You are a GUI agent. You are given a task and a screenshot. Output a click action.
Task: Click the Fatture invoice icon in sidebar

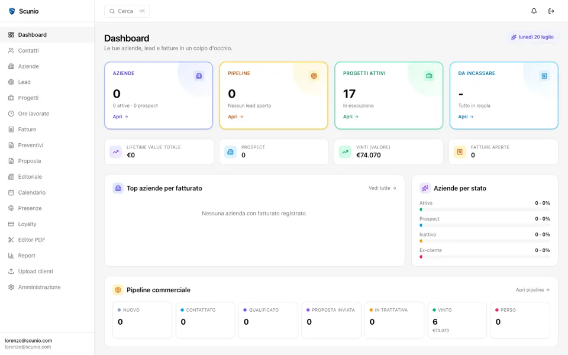pos(11,130)
